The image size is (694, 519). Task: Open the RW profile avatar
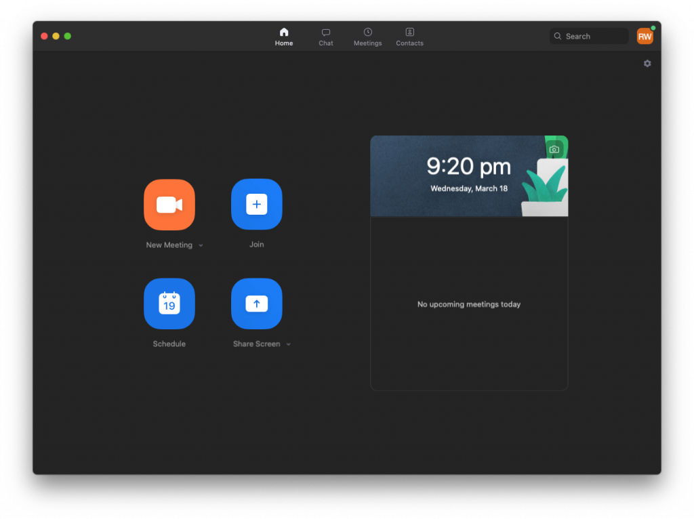click(645, 37)
